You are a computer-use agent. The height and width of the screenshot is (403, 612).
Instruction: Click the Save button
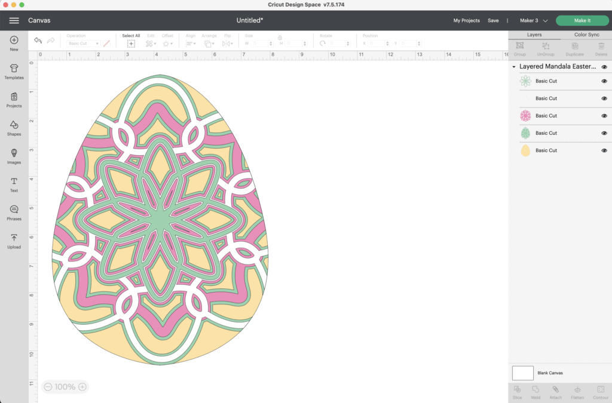pos(493,21)
